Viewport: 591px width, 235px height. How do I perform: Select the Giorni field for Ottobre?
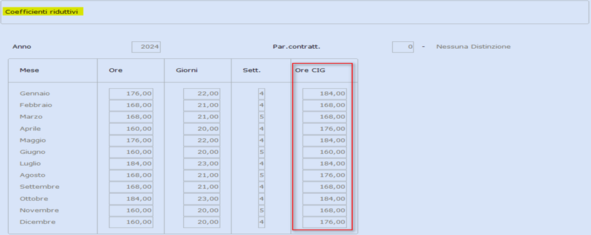tap(201, 199)
